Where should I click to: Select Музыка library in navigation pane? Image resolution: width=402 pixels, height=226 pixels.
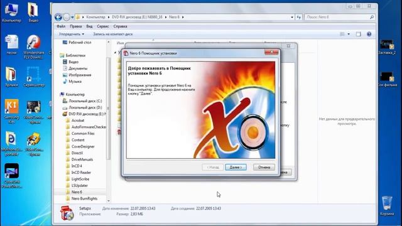(75, 82)
